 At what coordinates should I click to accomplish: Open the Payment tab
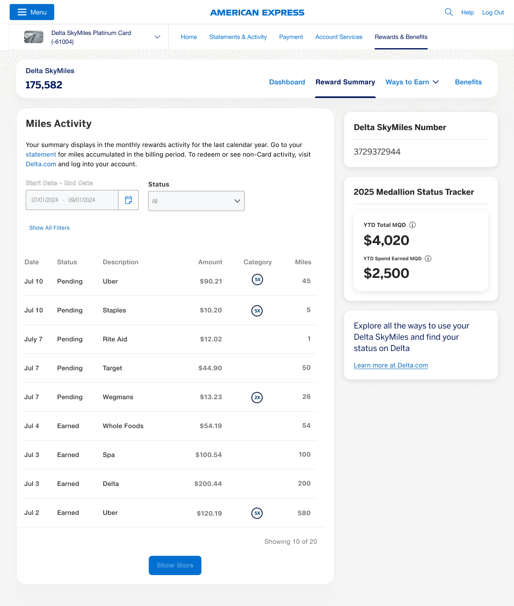click(291, 37)
